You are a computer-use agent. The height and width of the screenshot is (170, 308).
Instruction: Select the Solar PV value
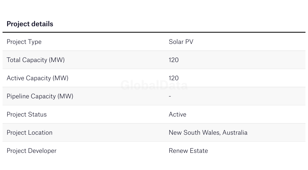click(181, 42)
